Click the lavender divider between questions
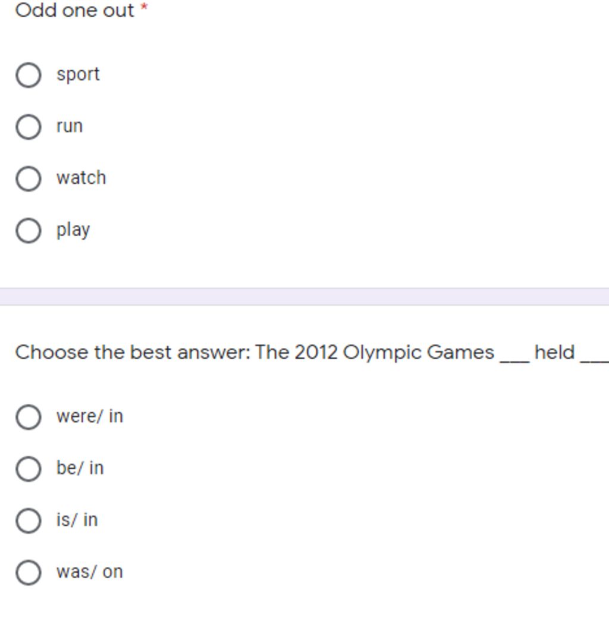This screenshot has width=609, height=618. (304, 296)
